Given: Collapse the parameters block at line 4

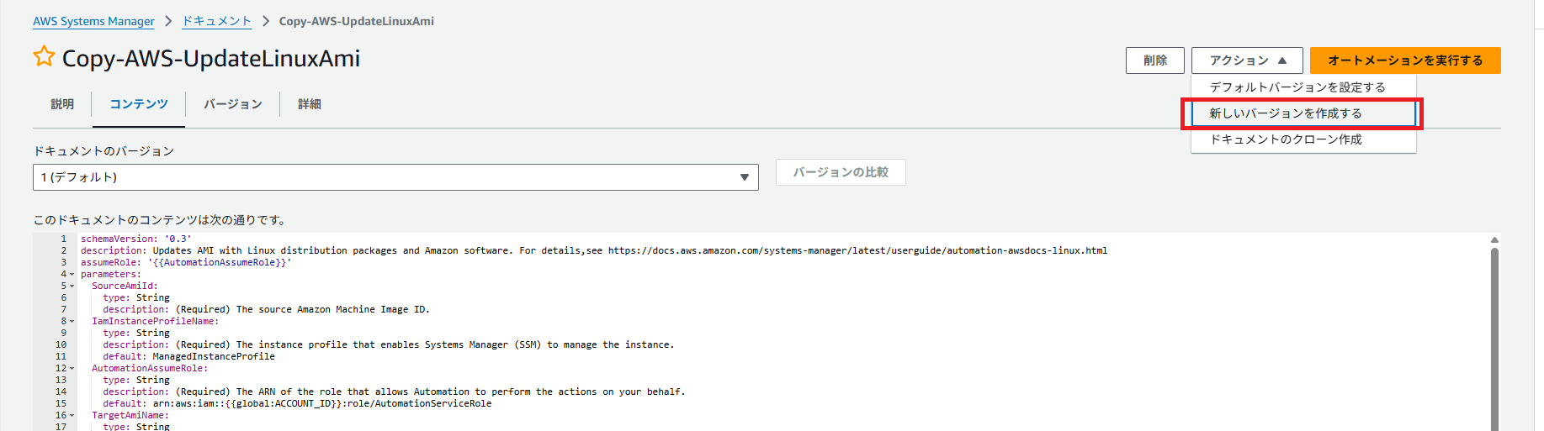Looking at the screenshot, I should point(72,275).
